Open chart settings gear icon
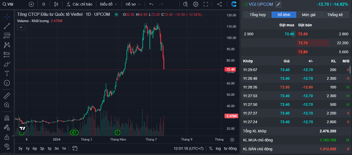Viewport: 352px width, 155px height. point(196,4)
